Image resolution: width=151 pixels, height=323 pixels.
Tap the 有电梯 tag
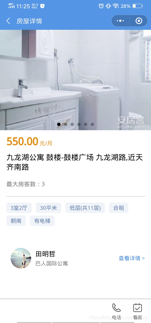click(x=42, y=221)
